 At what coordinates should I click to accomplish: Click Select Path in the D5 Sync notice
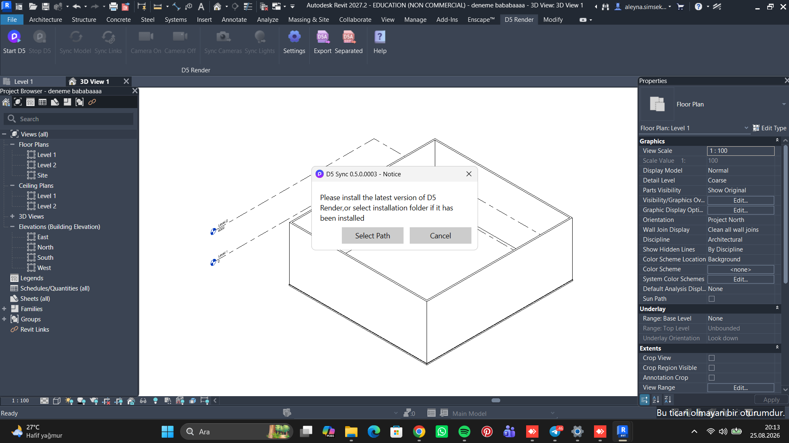coord(373,236)
